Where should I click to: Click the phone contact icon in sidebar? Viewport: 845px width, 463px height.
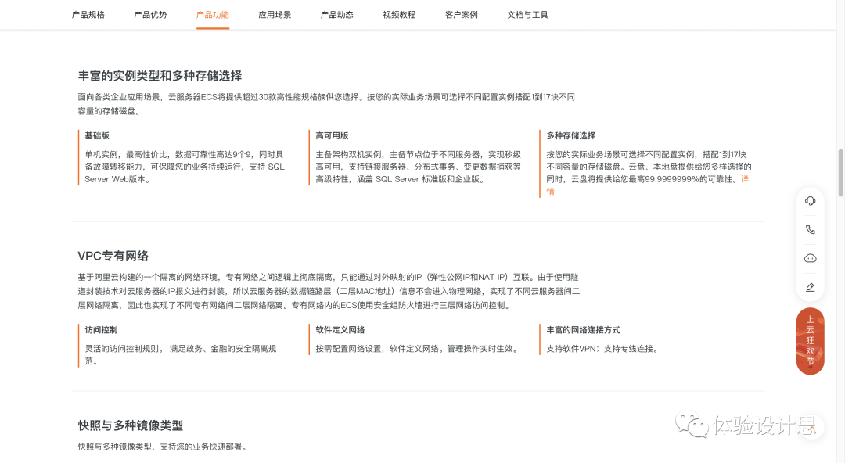pyautogui.click(x=810, y=230)
